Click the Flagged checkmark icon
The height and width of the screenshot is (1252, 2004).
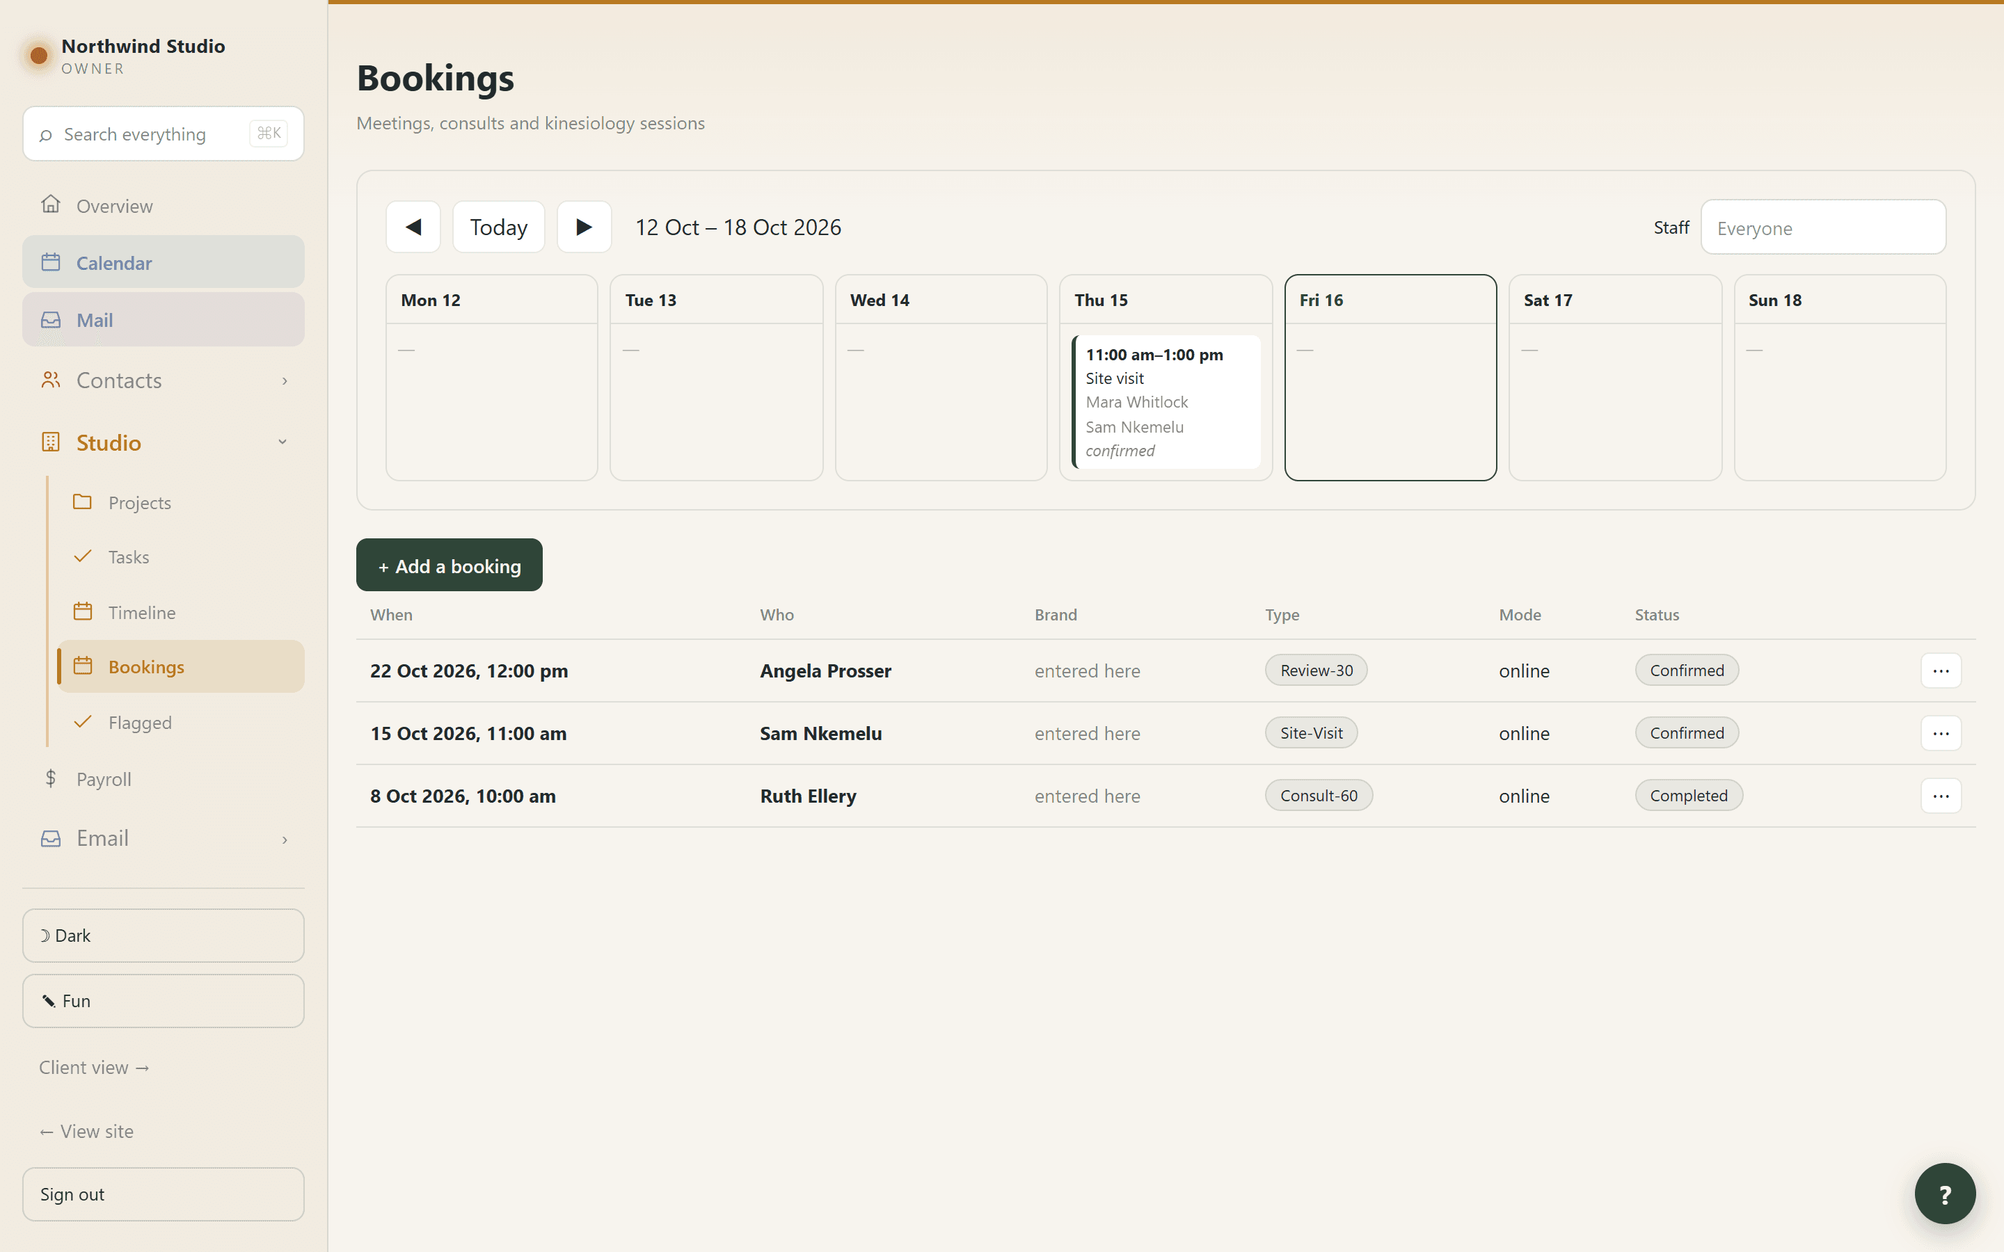[82, 722]
